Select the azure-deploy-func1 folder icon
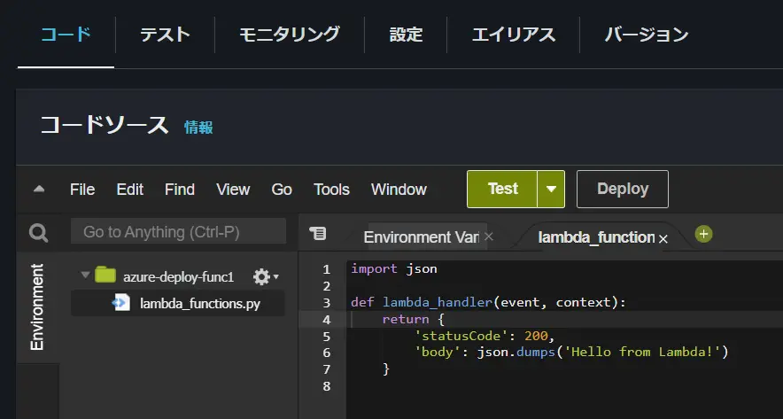 pos(105,275)
